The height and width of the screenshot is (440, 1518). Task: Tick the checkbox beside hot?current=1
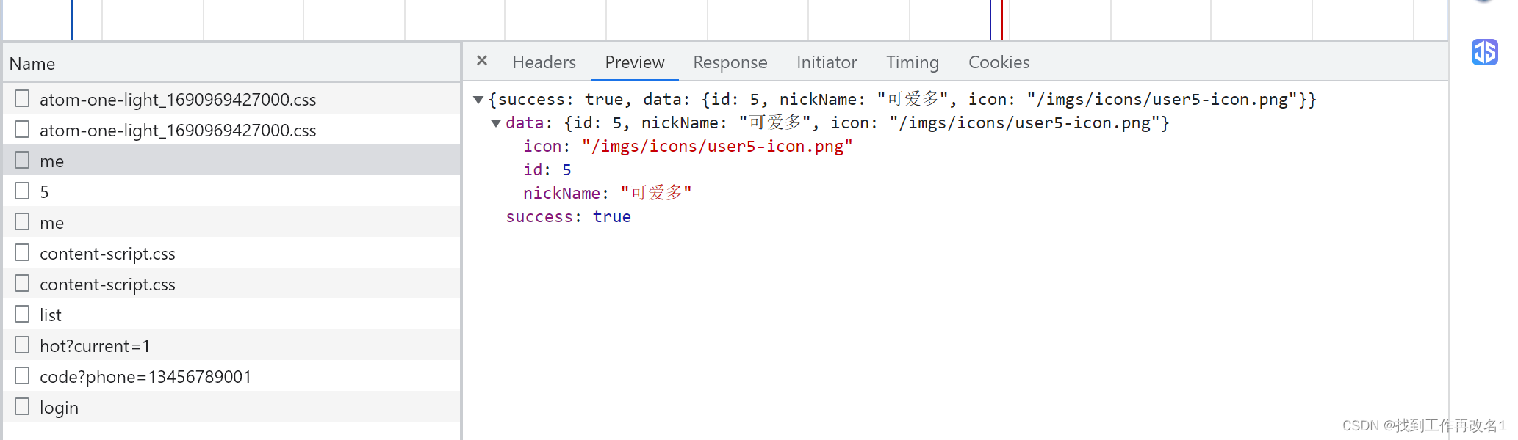[x=23, y=345]
